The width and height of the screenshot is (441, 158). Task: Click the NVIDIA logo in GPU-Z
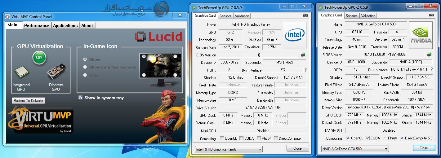(x=421, y=35)
